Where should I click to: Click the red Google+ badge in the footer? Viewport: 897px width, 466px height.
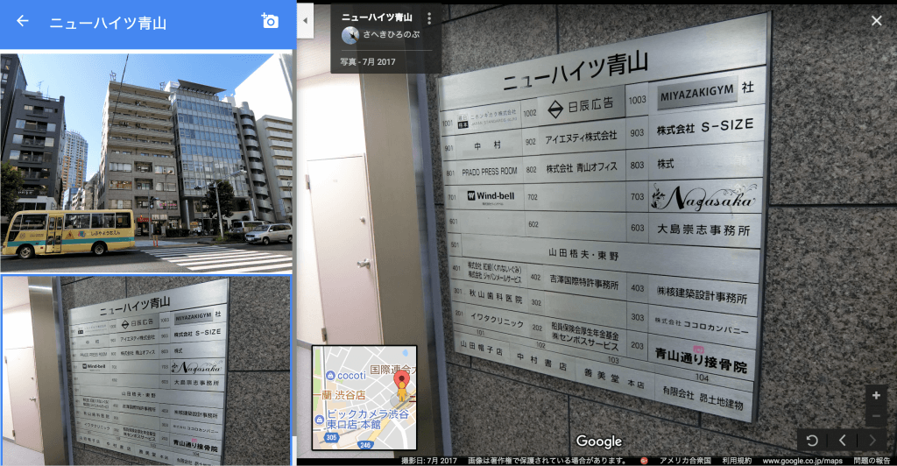644,460
